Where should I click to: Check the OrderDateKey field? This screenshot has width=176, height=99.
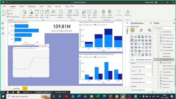point(158,47)
